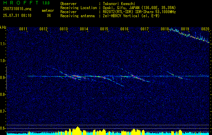Click the 0.8 kHz axis label
Screen dimensions: 212x135
pyautogui.click(x=3, y=94)
